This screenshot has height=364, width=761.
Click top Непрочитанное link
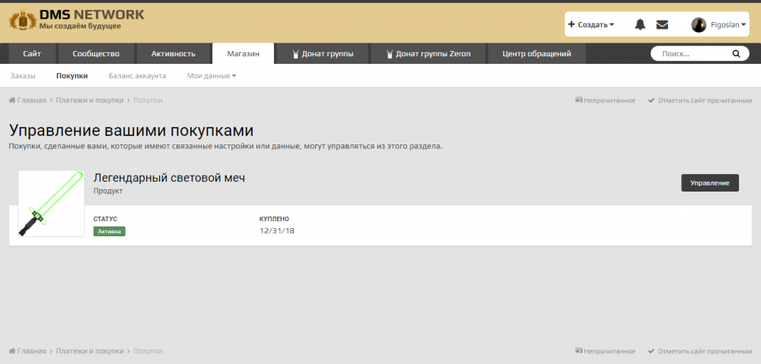(x=605, y=100)
